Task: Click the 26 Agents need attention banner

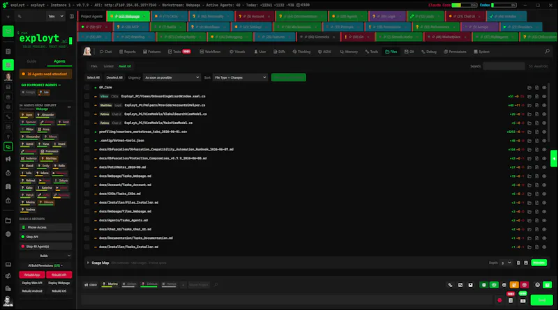Action: 45,74
